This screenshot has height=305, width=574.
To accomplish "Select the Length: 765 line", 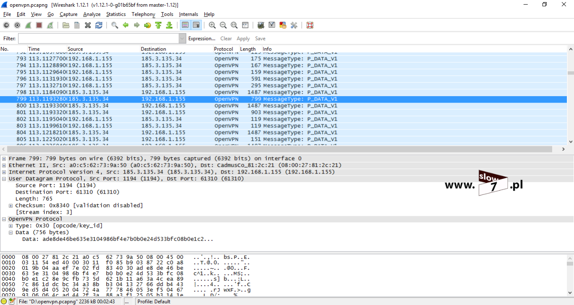I will [34, 199].
